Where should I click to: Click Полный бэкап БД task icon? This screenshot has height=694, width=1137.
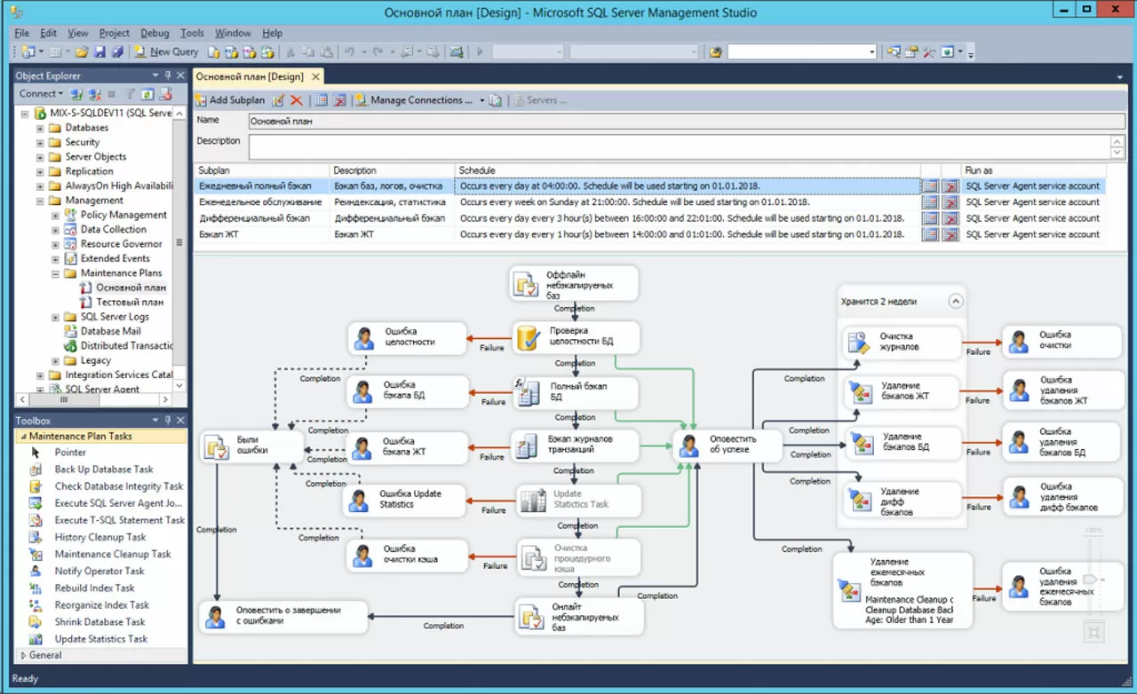530,391
